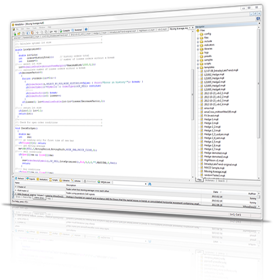
Task: Expand the samples folder in Navigator
Action: click(x=198, y=60)
